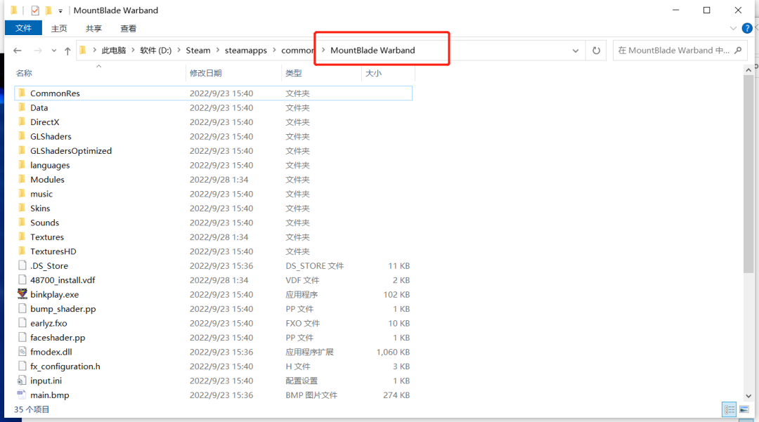Click the Properties quick access icon
Image resolution: width=759 pixels, height=422 pixels.
point(35,10)
